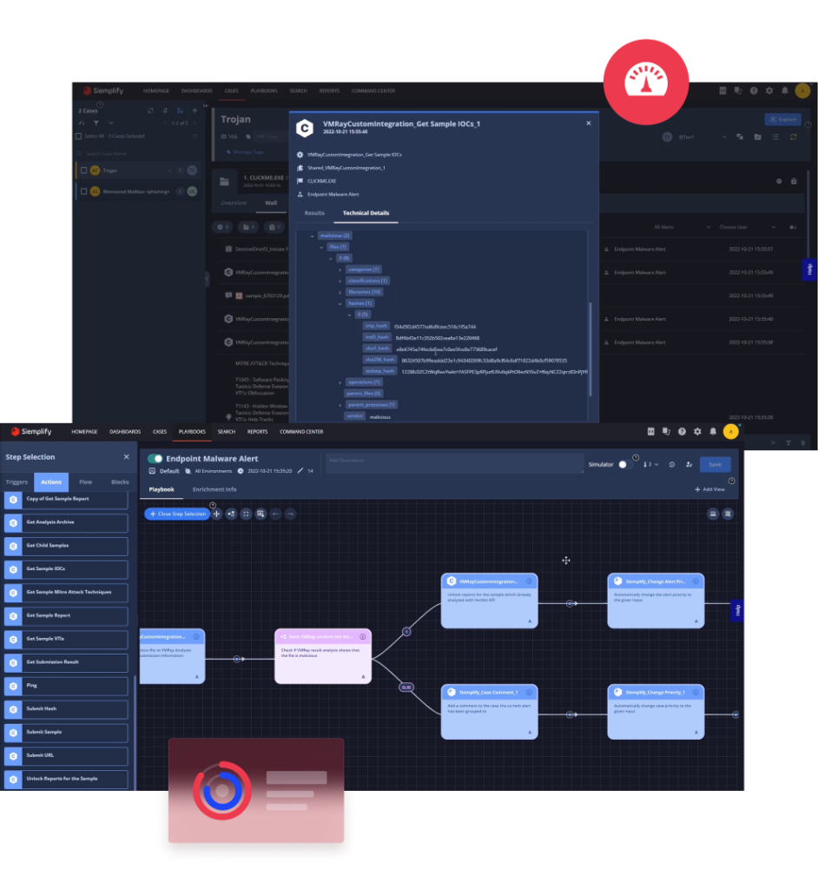The width and height of the screenshot is (818, 890).
Task: Expand the parent_processes [1] node
Action: pyautogui.click(x=340, y=405)
